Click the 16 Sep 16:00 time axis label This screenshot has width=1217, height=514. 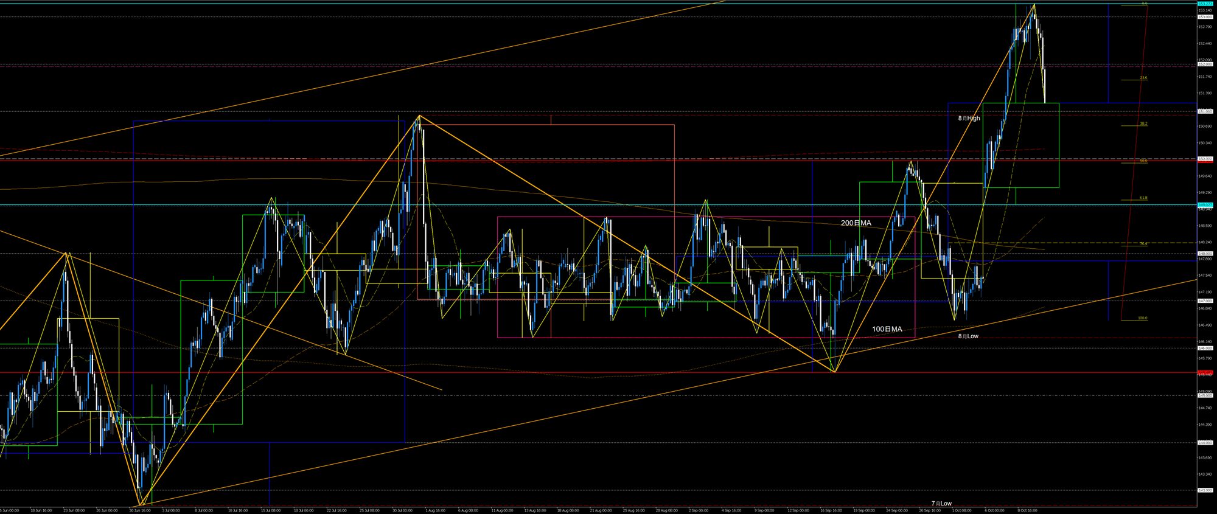[831, 510]
